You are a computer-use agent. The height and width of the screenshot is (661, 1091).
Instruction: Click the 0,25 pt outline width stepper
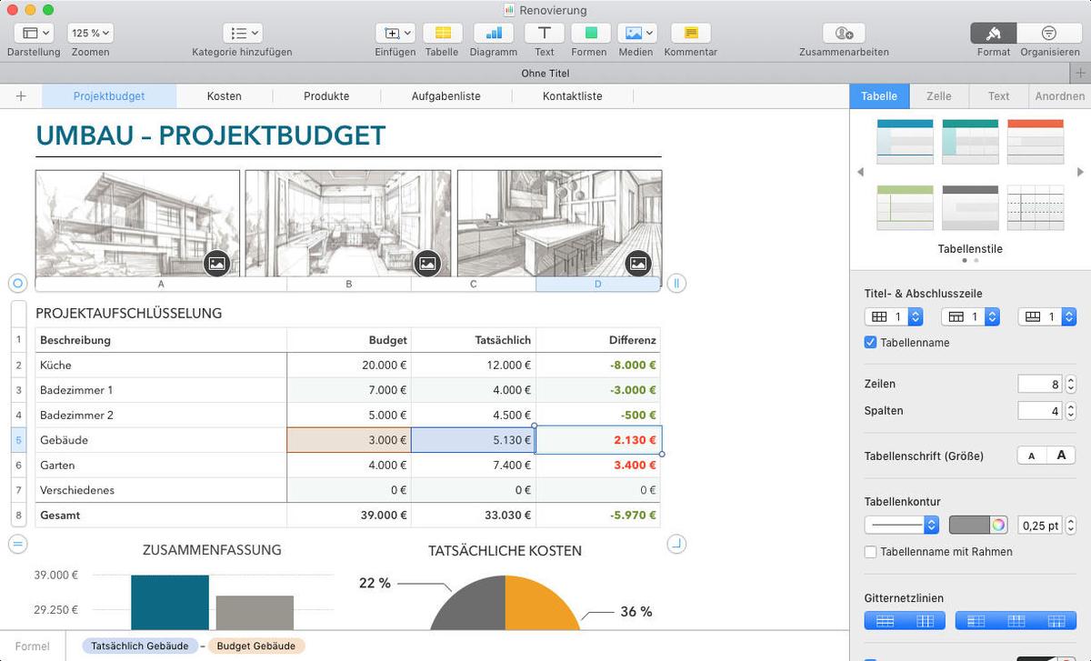[1071, 526]
